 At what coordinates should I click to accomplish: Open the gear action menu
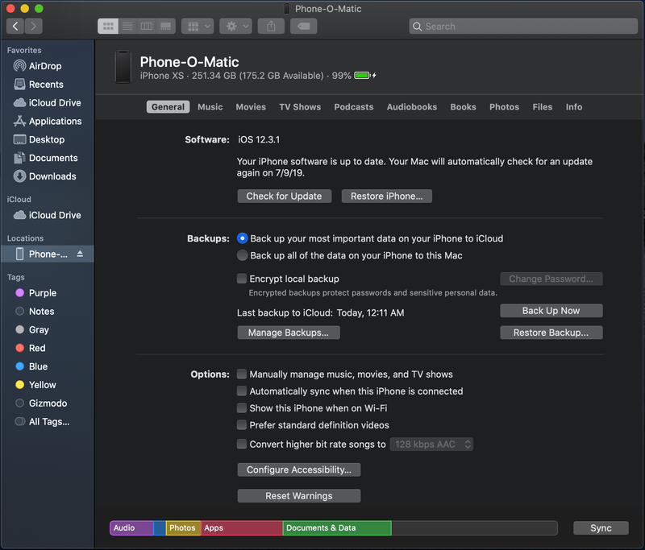[235, 27]
